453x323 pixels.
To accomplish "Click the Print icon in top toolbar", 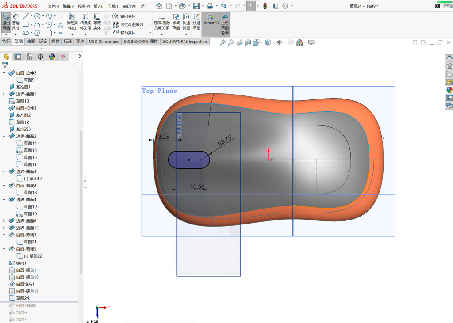I will pos(210,6).
